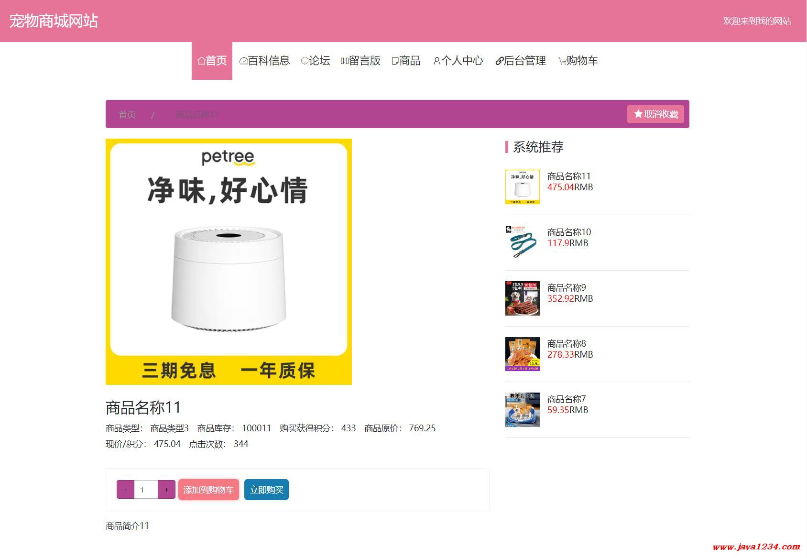807x558 pixels.
Task: Click the 352.92RMB price
Action: tap(570, 298)
